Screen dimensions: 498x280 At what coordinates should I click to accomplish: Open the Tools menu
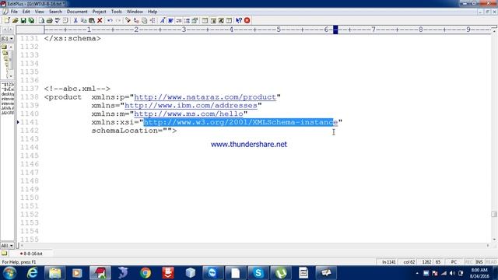(x=116, y=12)
